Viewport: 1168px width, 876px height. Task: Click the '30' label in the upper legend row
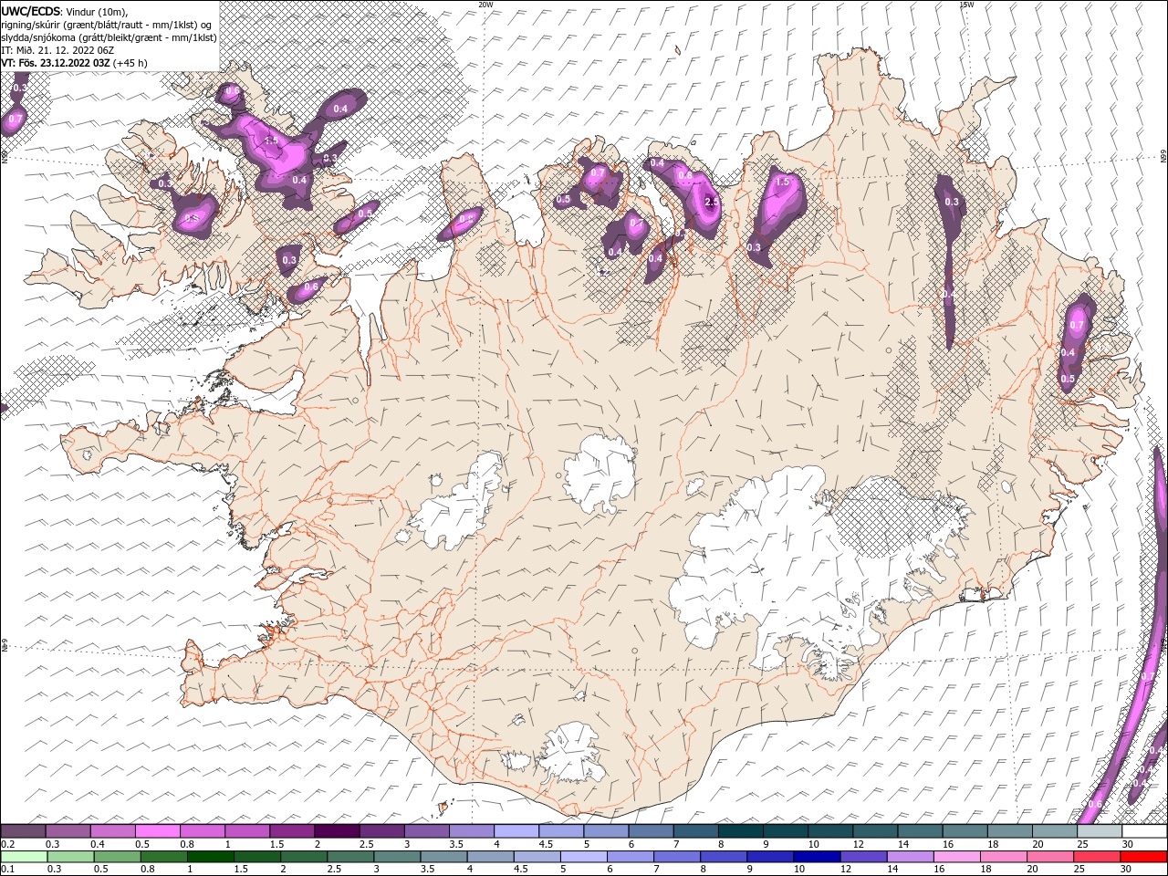click(1127, 844)
